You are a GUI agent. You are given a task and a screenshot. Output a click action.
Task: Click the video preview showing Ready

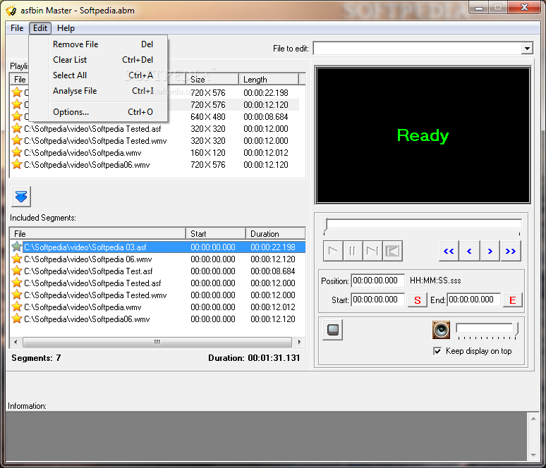[423, 135]
